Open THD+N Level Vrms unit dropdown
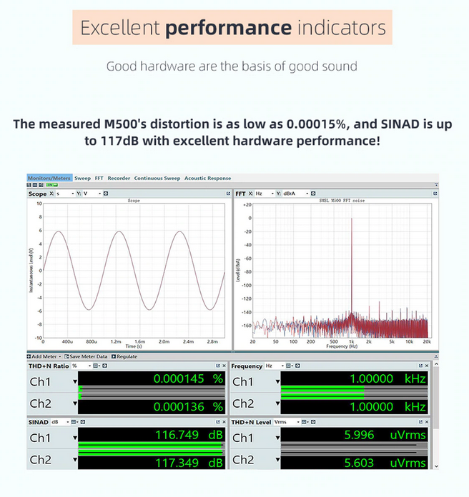This screenshot has height=497, width=469. 287,422
